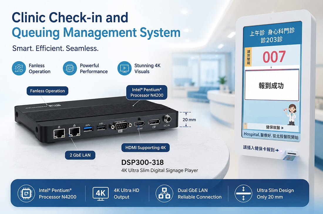This screenshot has width=323, height=214.
Task: Select the Fanless Operation callout label
Action: tap(47, 91)
